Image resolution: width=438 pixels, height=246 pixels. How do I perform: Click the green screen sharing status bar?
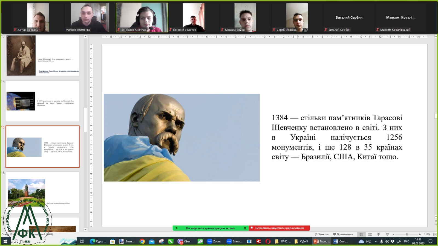pyautogui.click(x=211, y=228)
